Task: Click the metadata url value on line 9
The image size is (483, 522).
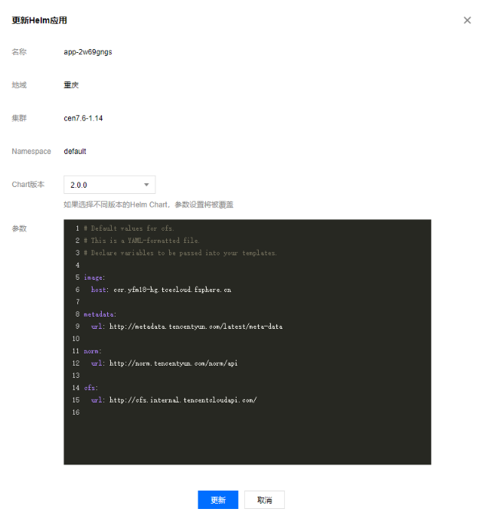Action: pyautogui.click(x=196, y=327)
